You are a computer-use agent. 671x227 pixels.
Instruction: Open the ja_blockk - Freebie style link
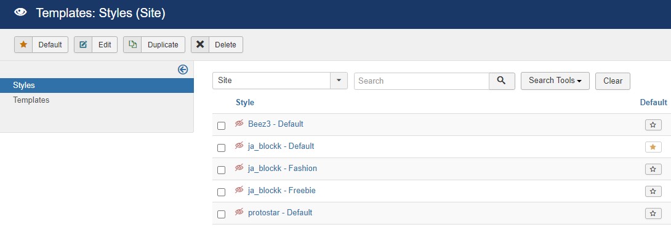(281, 191)
